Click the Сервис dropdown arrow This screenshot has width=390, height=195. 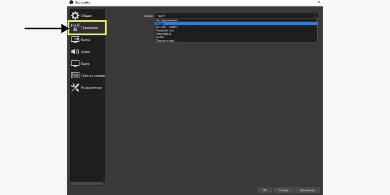click(x=315, y=16)
